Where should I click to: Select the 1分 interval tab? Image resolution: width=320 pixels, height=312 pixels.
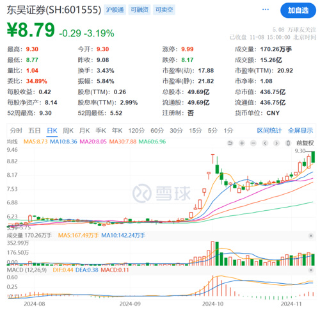(x=228, y=131)
